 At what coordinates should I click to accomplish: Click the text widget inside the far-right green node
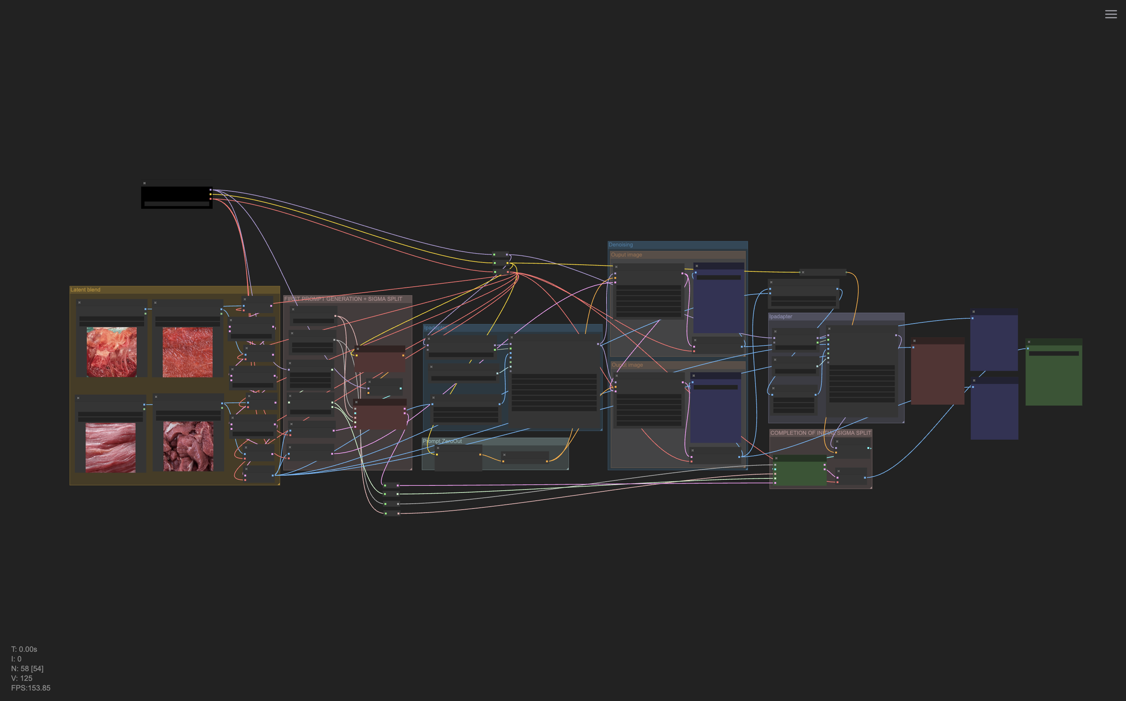tap(1053, 353)
